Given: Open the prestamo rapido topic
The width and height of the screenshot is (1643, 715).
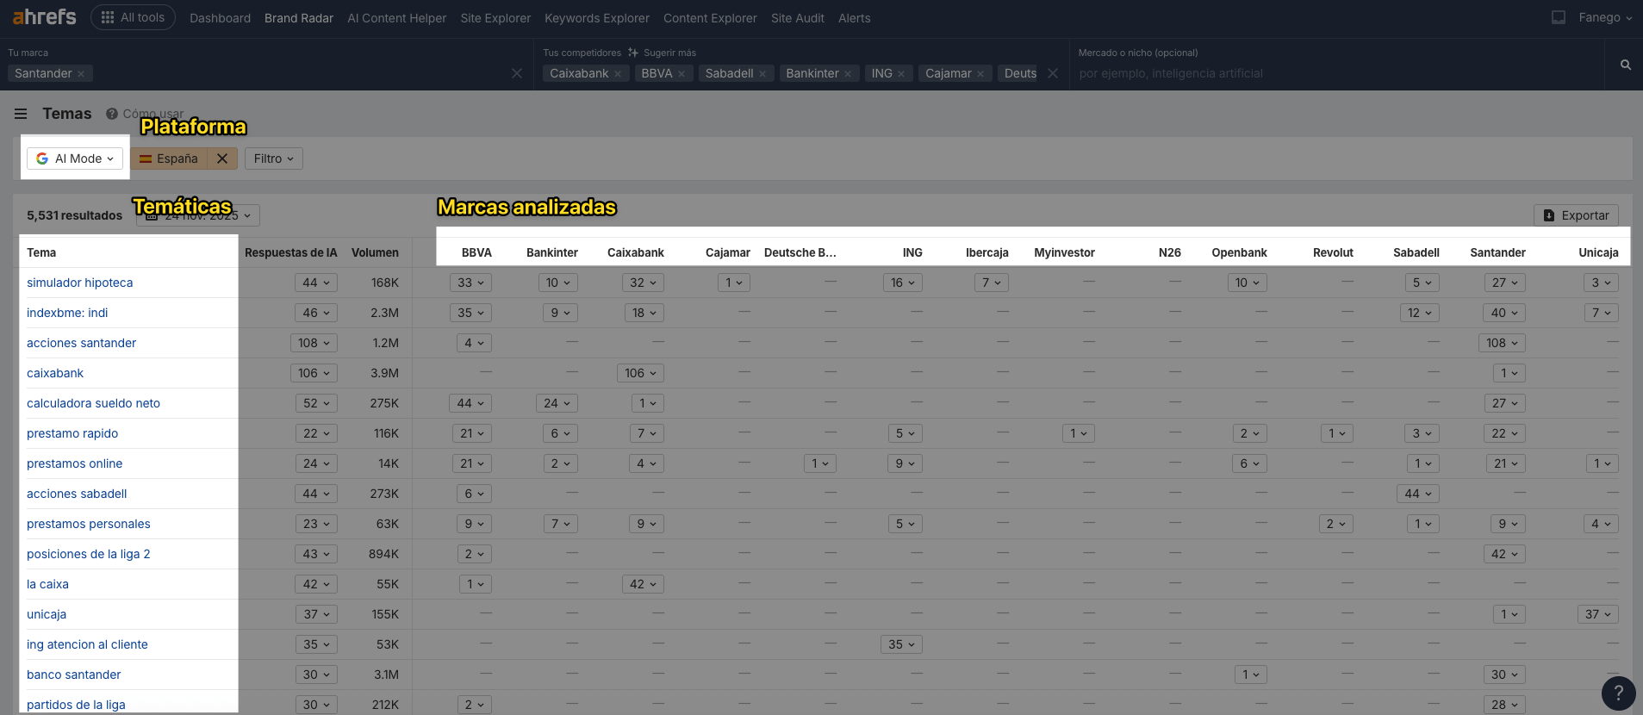Looking at the screenshot, I should (72, 433).
